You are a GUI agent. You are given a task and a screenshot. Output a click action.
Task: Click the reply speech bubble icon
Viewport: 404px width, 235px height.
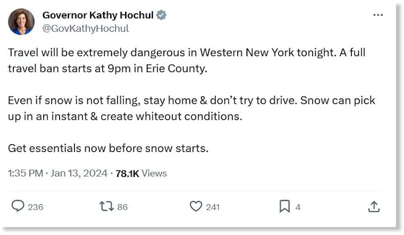coord(18,206)
